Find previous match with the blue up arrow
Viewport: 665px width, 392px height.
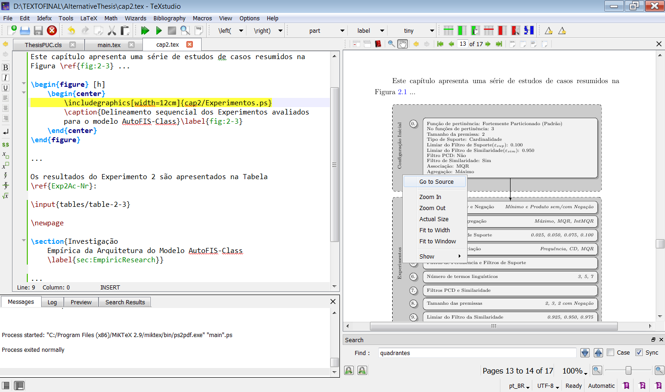tap(598, 353)
